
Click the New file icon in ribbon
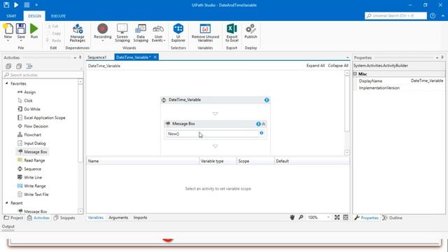[8, 31]
